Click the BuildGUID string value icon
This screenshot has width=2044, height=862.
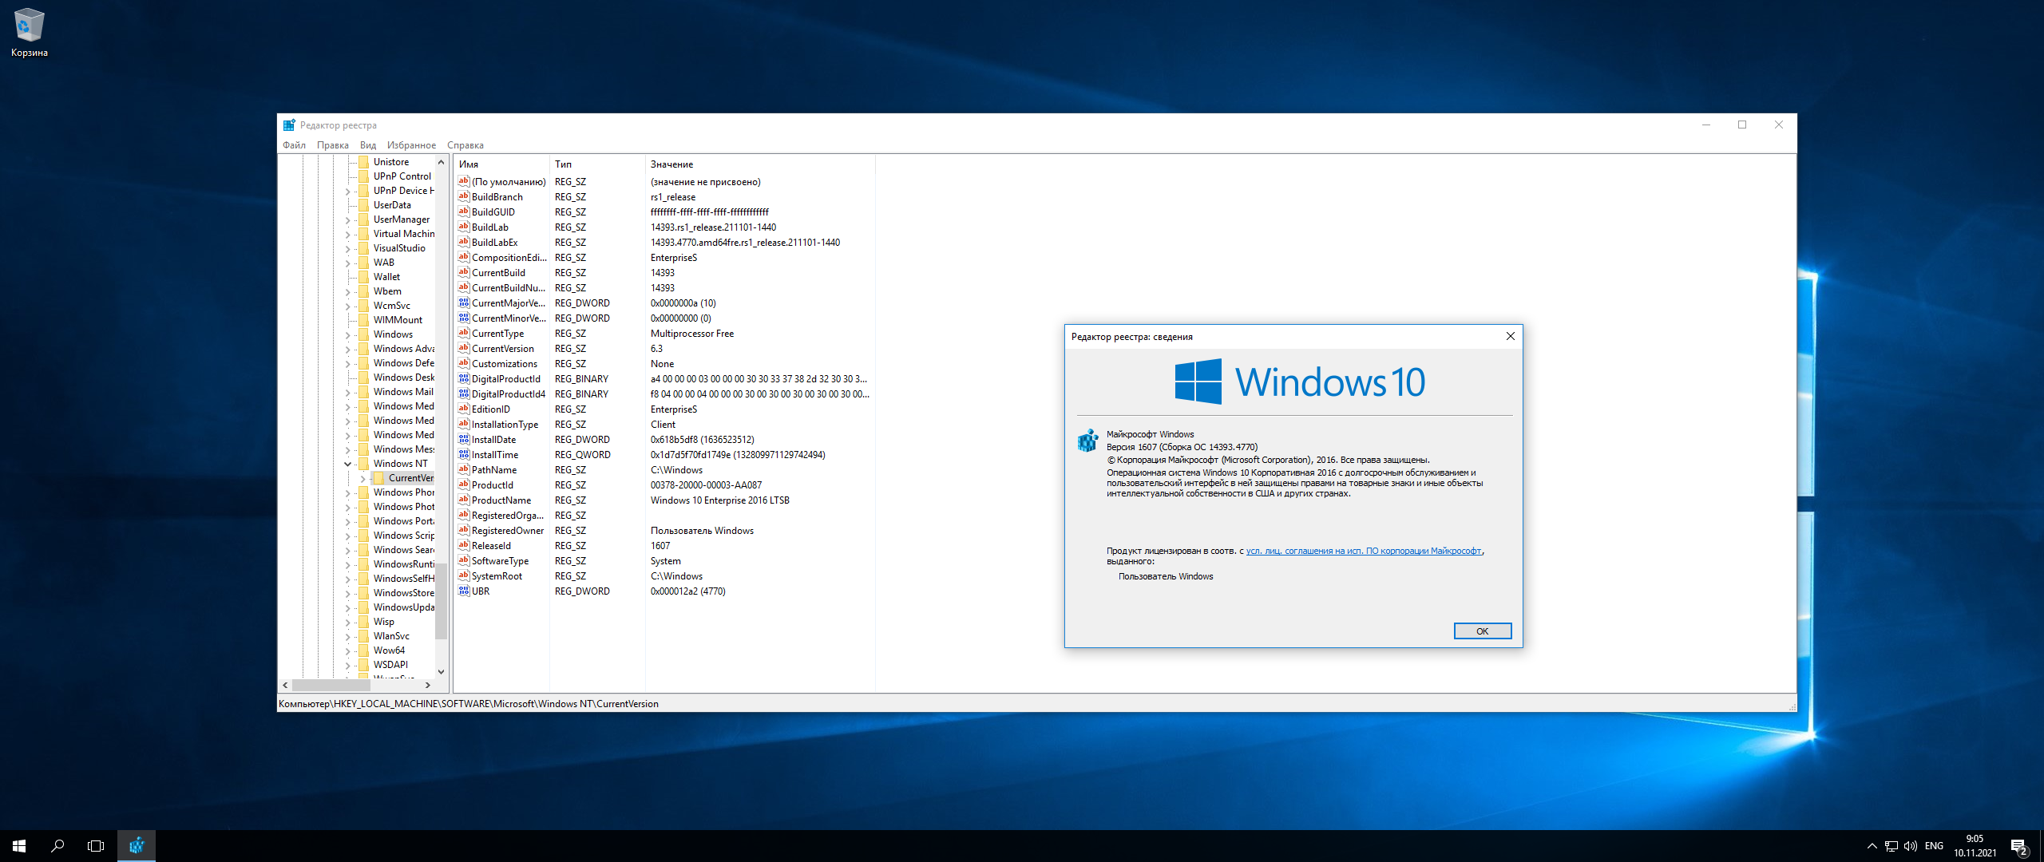click(x=463, y=212)
